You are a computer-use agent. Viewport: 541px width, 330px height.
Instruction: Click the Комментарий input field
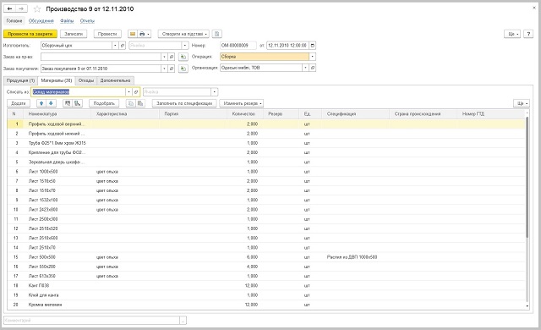91,321
